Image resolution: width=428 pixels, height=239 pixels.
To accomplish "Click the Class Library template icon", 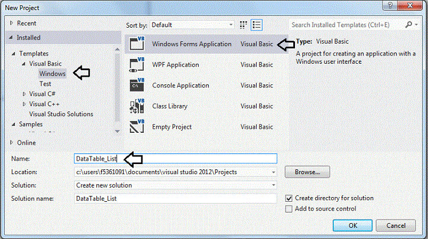I will coord(137,106).
